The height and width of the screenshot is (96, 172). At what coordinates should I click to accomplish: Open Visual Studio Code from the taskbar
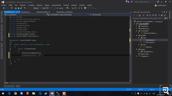click(x=40, y=93)
